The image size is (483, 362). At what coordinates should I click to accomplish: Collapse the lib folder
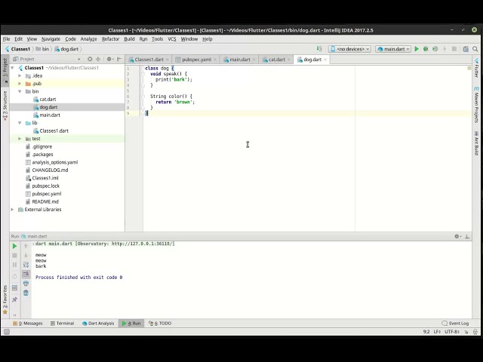pyautogui.click(x=20, y=123)
